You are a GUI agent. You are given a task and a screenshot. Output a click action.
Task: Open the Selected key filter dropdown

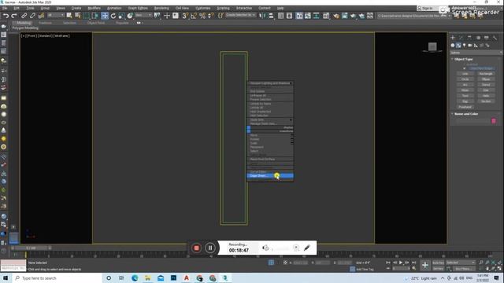460,263
